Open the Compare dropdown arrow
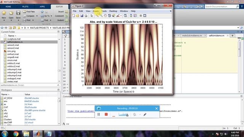 (x=37, y=16)
